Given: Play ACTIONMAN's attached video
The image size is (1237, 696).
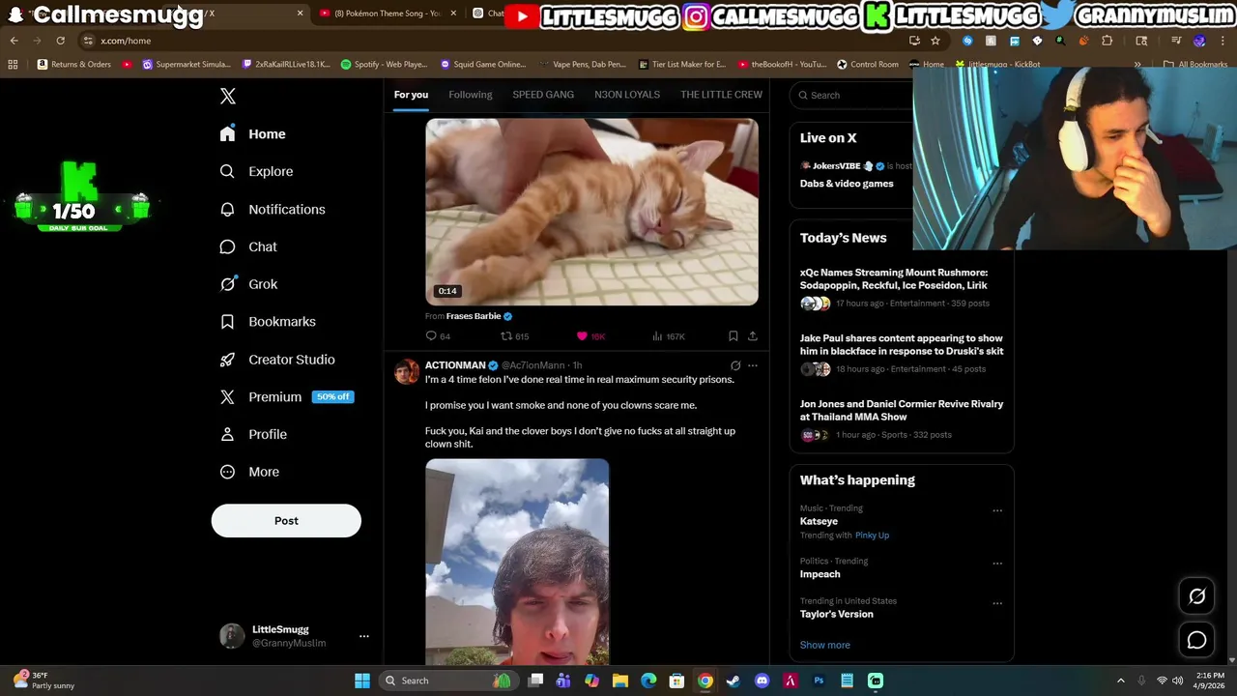Looking at the screenshot, I should 517,562.
